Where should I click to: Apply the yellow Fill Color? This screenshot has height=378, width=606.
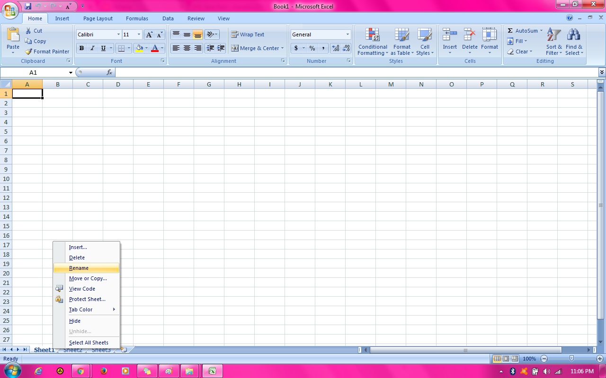pyautogui.click(x=139, y=48)
